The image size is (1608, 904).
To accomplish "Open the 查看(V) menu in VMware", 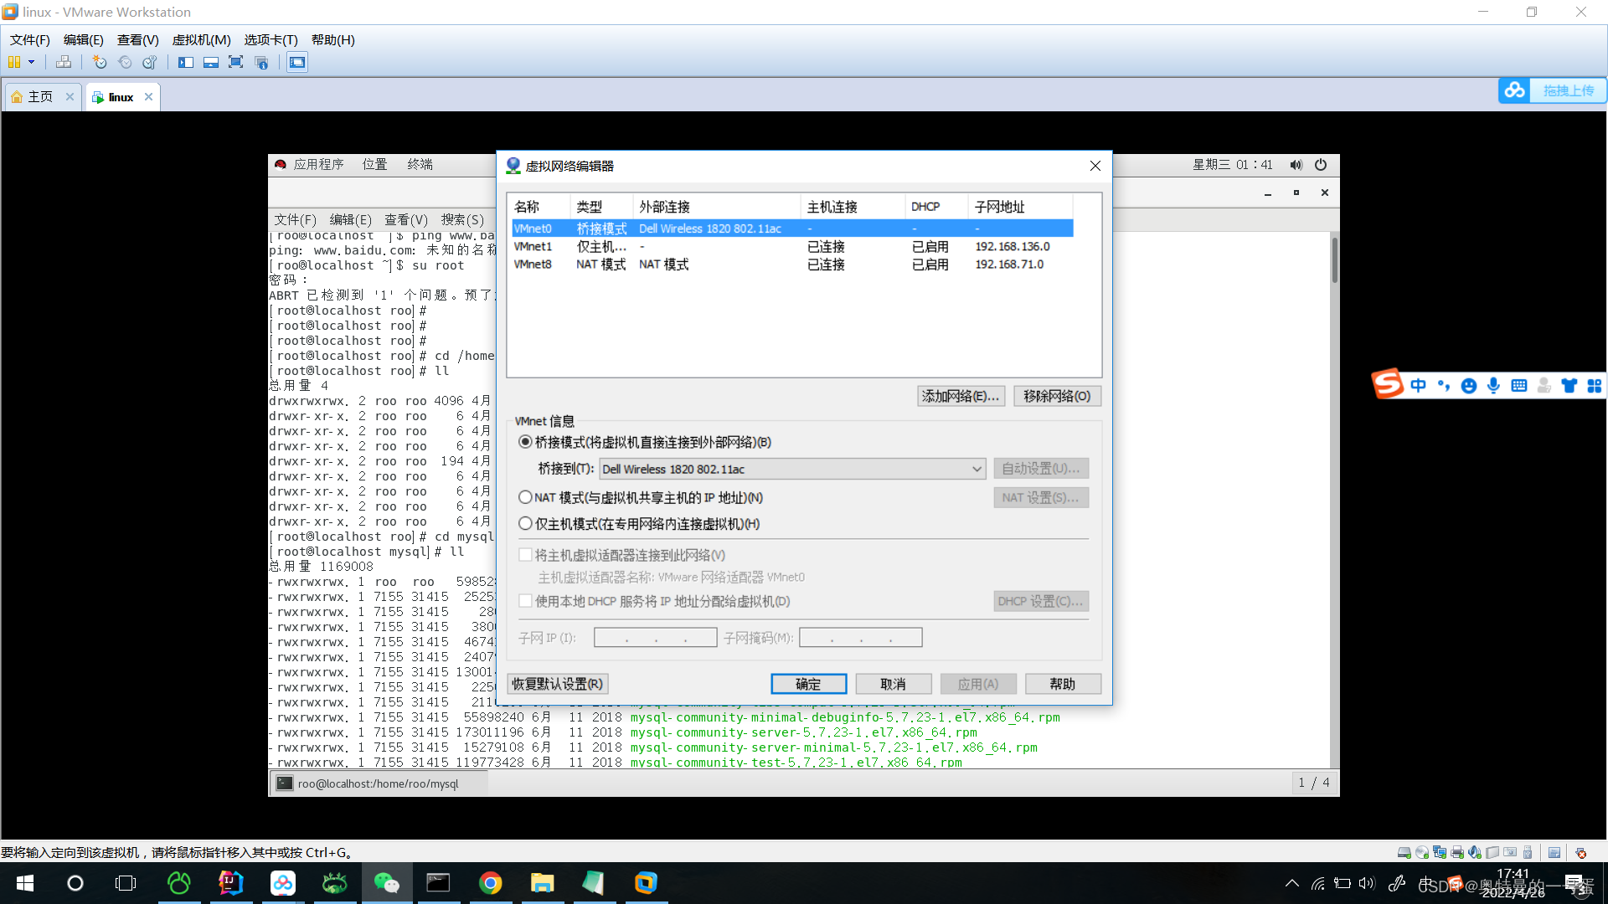I will tap(138, 40).
